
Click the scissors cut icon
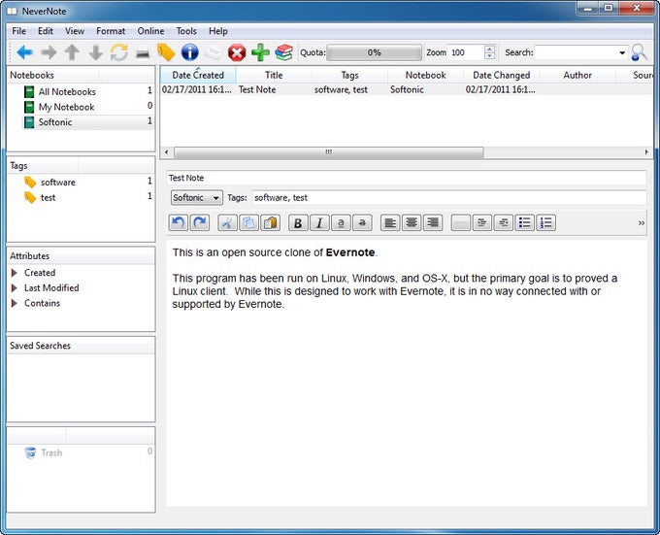pos(227,222)
